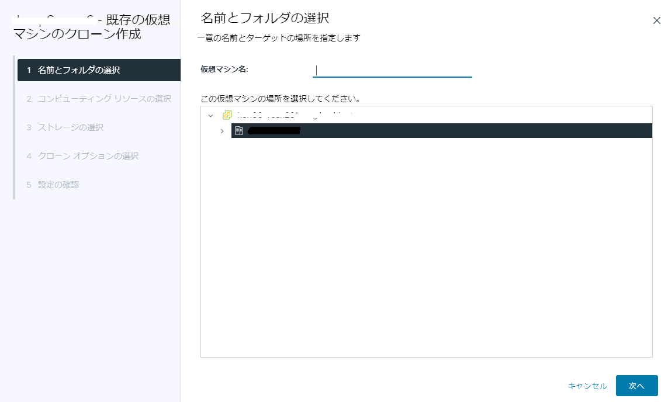This screenshot has width=661, height=402.
Task: Click the subtitle 一意の名前とターゲットの場所を指定します
Action: [279, 38]
